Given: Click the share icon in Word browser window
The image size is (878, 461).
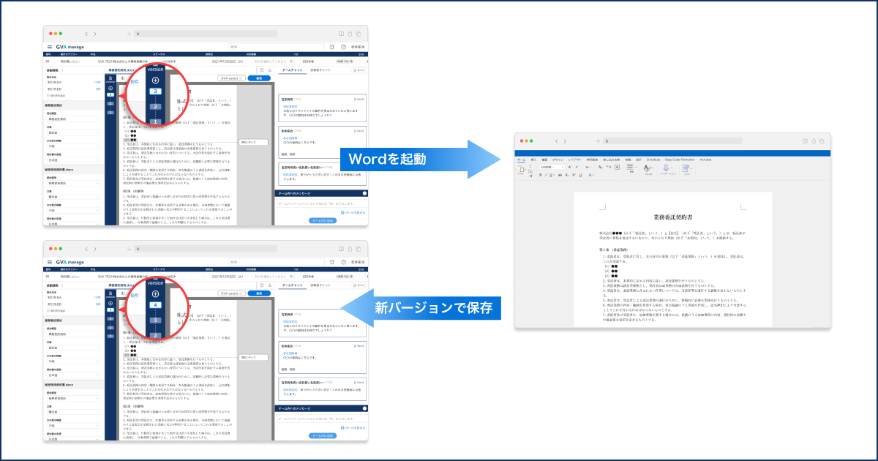Looking at the screenshot, I should [x=814, y=140].
